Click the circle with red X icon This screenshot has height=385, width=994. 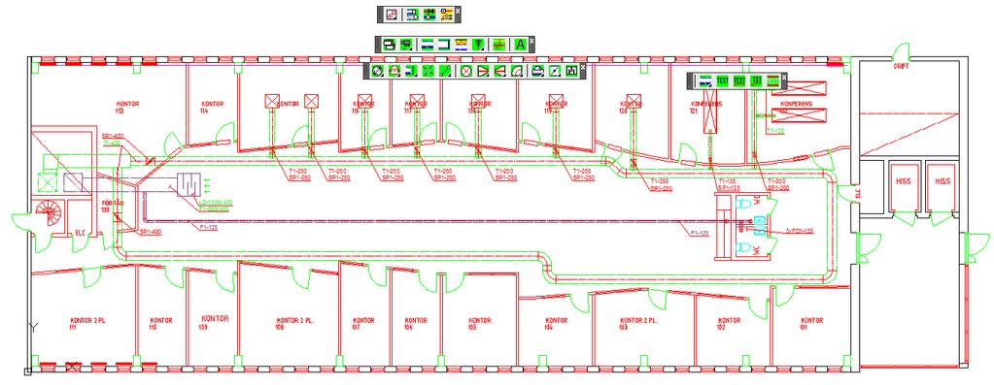pos(466,71)
